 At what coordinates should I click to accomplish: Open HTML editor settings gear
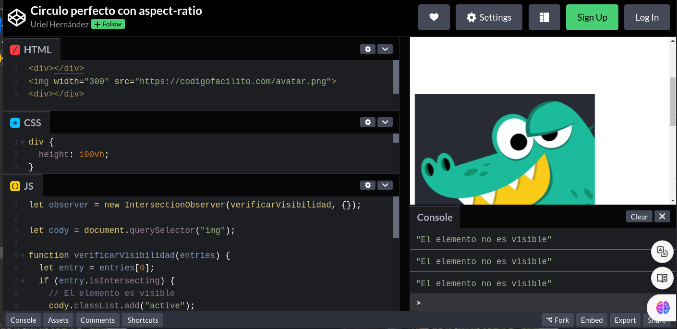368,49
